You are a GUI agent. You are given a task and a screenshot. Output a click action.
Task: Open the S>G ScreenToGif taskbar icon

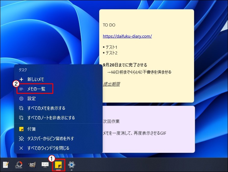click(45, 165)
